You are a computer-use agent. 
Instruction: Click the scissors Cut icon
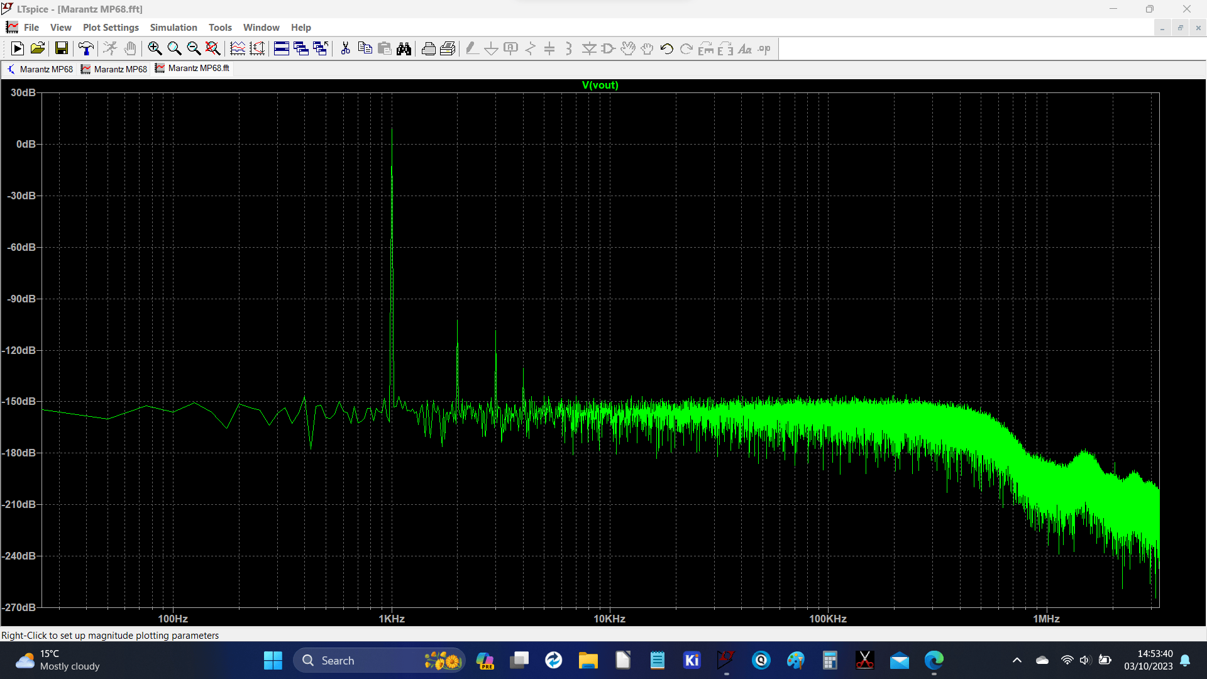point(345,48)
